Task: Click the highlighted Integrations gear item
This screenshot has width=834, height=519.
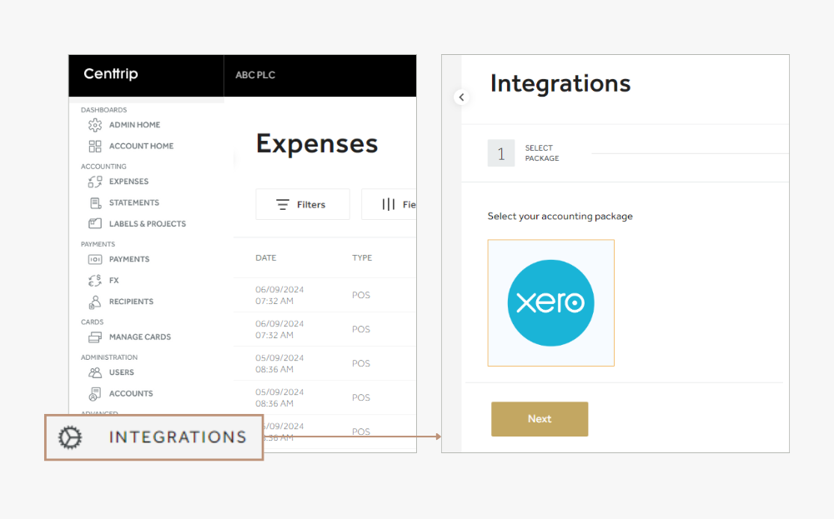Action: pos(153,437)
